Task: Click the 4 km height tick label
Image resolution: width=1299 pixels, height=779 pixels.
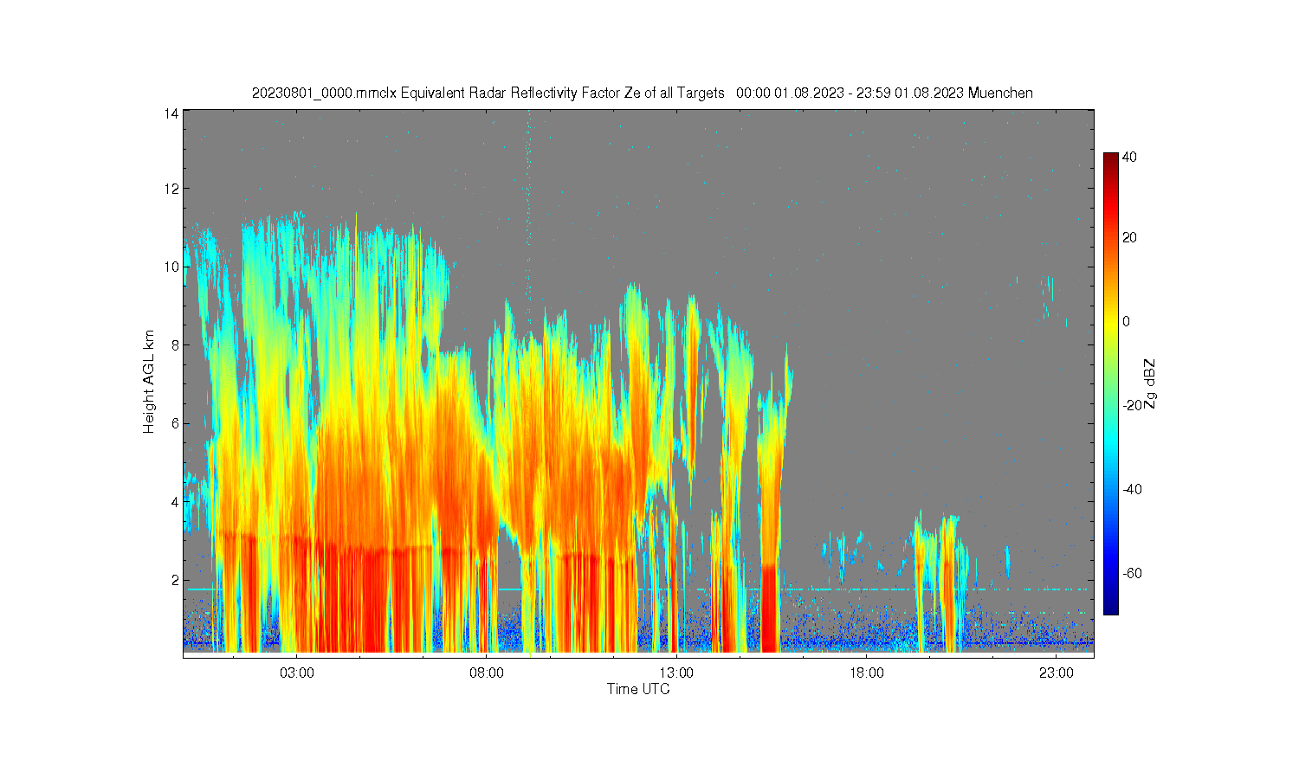Action: [x=175, y=501]
